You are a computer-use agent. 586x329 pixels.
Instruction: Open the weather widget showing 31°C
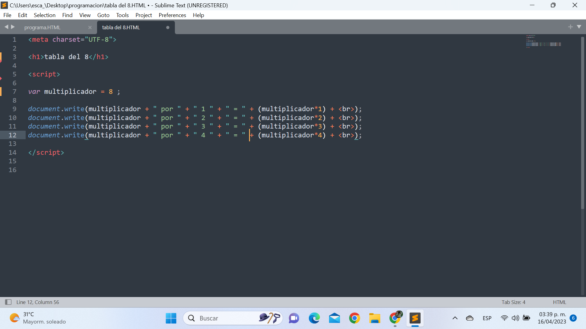tap(37, 318)
